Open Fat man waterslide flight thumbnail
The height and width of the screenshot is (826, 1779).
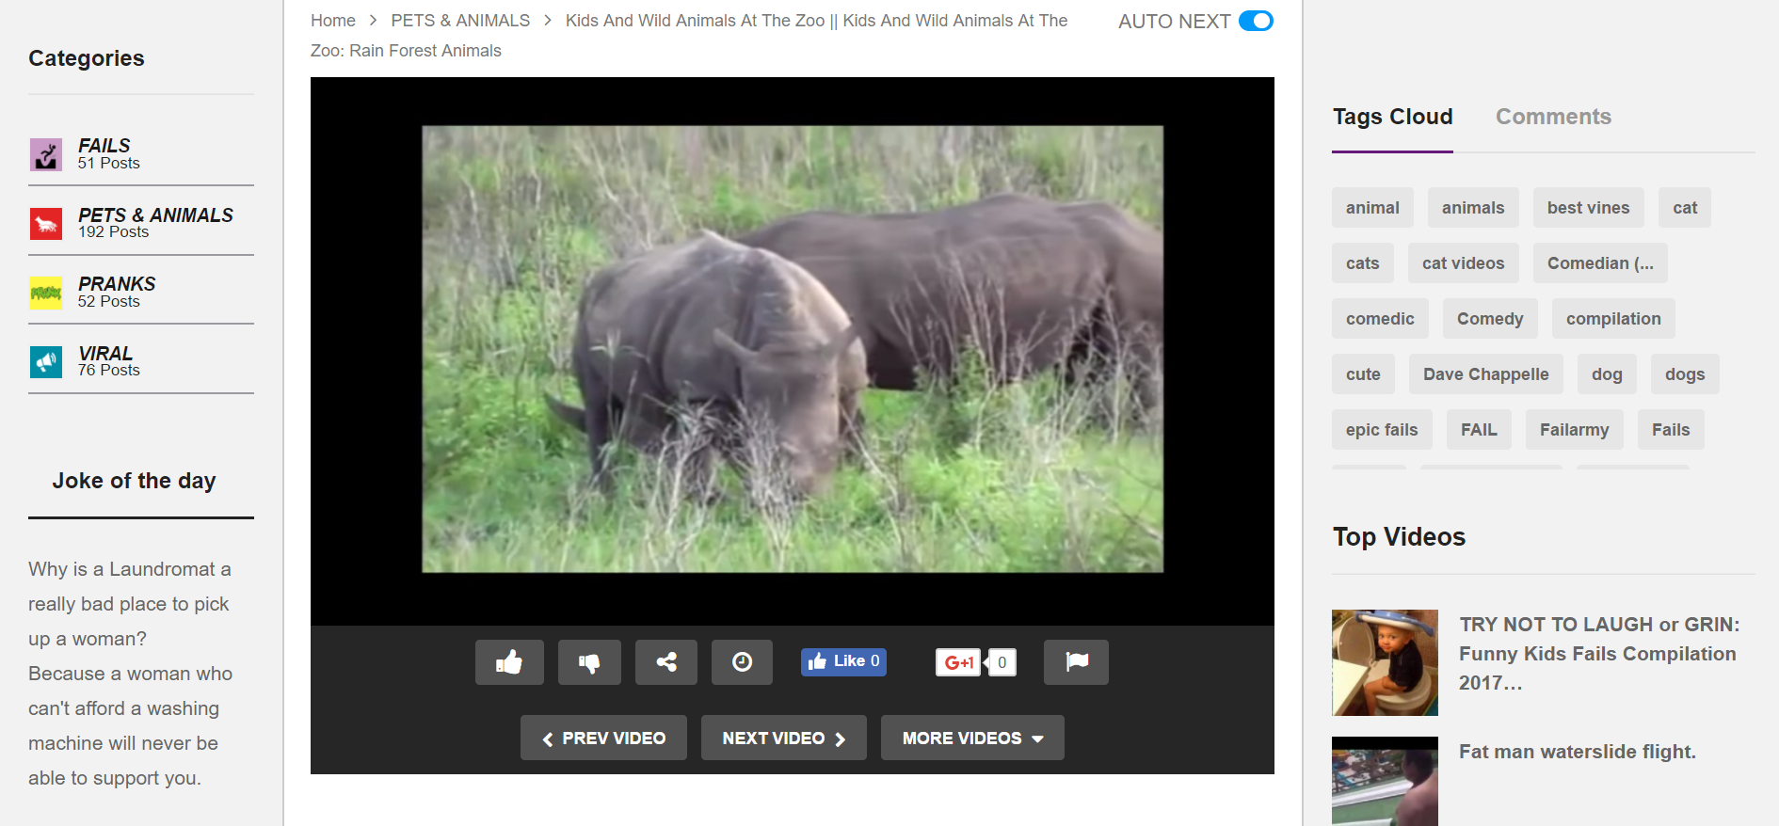tap(1385, 781)
